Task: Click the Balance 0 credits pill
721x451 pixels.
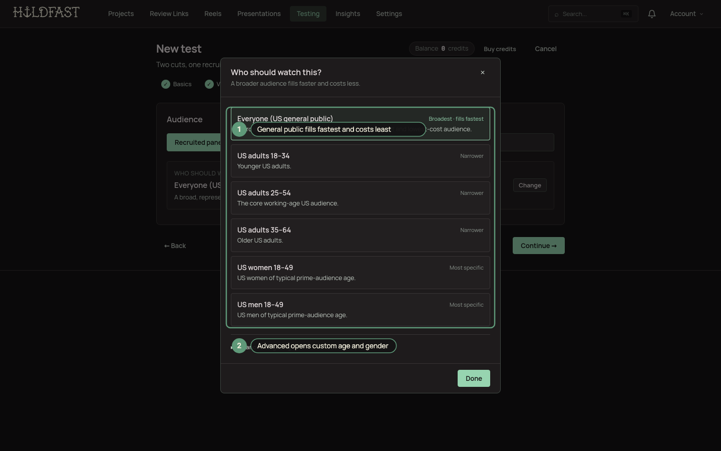Action: [x=442, y=49]
